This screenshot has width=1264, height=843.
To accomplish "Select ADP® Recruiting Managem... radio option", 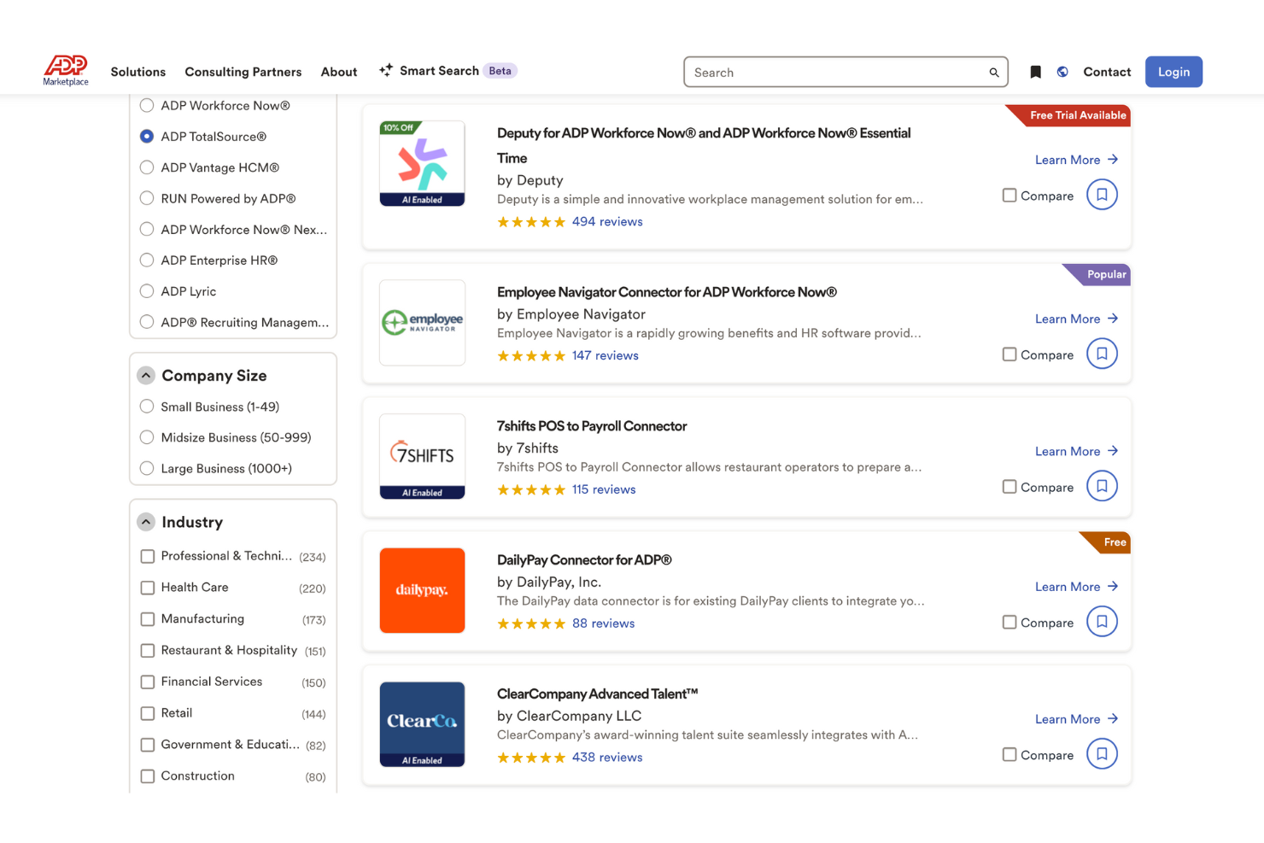I will click(x=147, y=322).
